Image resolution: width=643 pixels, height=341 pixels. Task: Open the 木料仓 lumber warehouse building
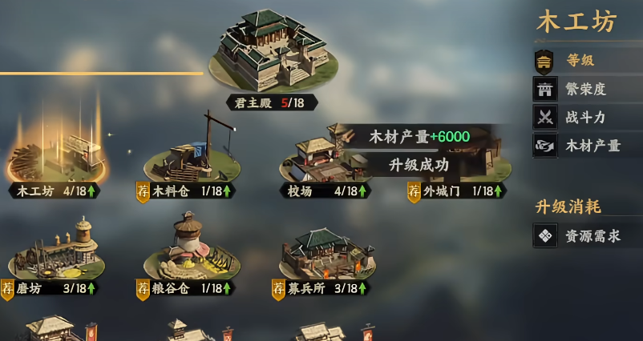(x=192, y=155)
